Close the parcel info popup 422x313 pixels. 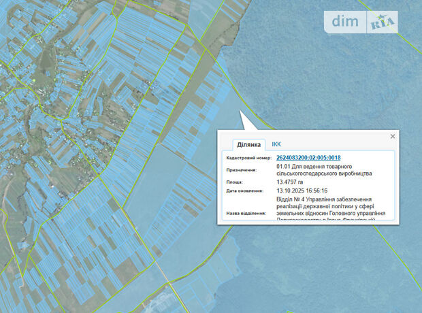pyautogui.click(x=393, y=137)
